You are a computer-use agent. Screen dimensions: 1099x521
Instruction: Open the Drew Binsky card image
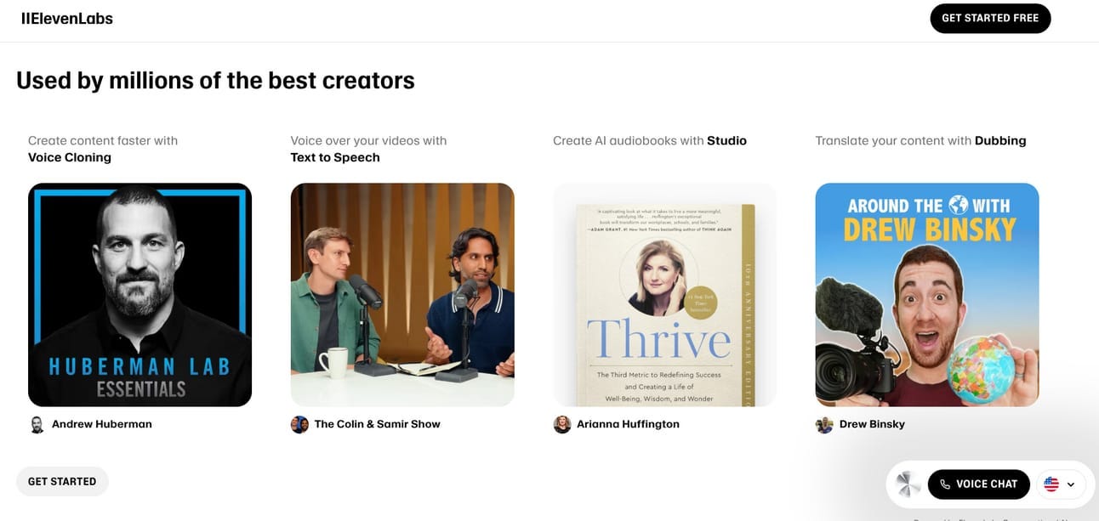click(927, 295)
